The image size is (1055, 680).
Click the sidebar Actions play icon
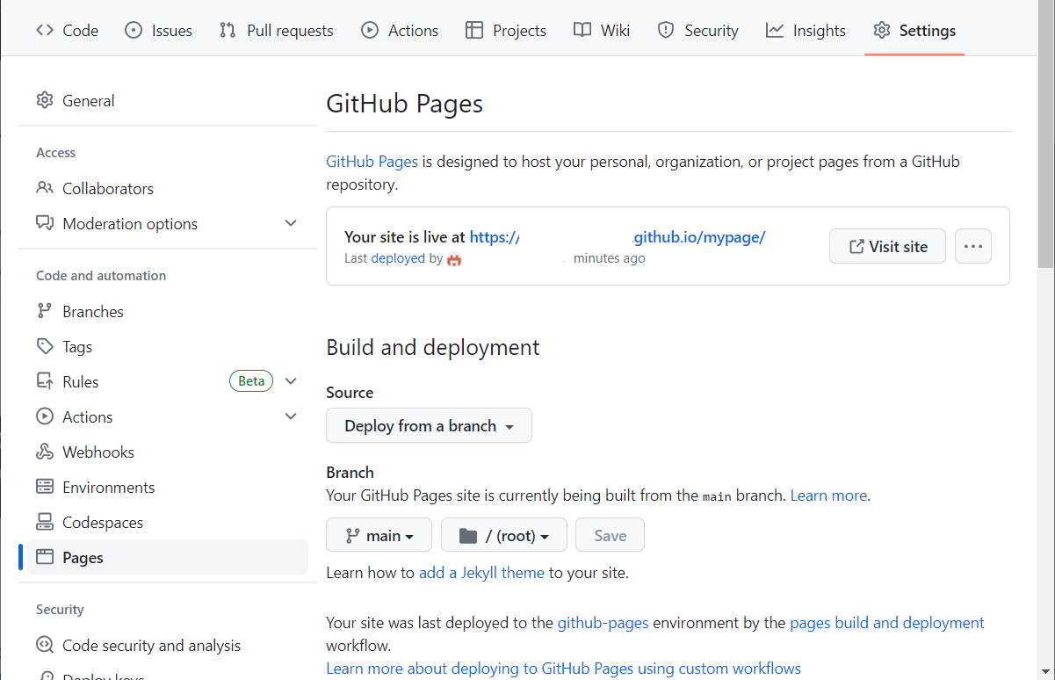click(45, 416)
